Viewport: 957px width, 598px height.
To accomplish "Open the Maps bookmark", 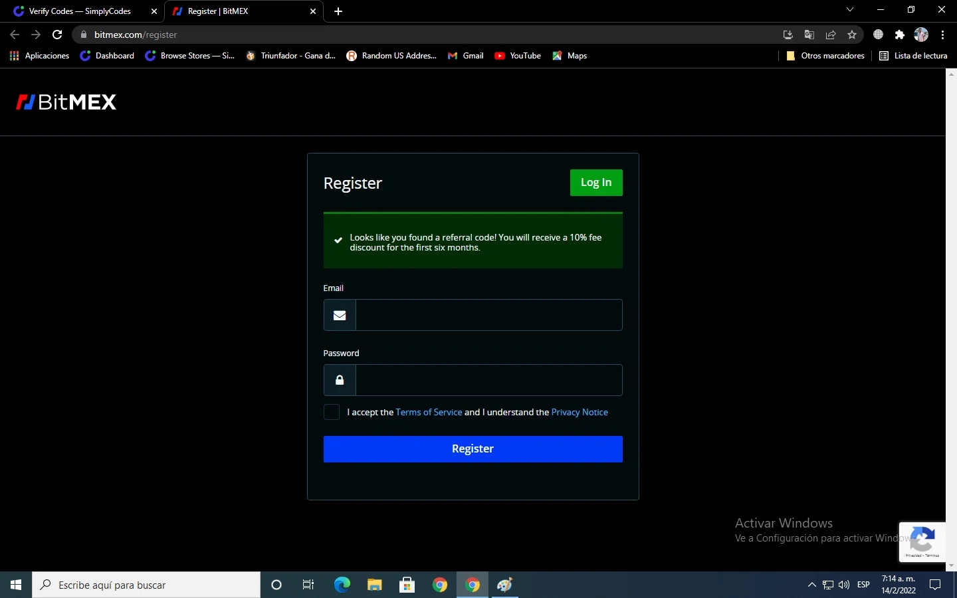I will pyautogui.click(x=570, y=56).
